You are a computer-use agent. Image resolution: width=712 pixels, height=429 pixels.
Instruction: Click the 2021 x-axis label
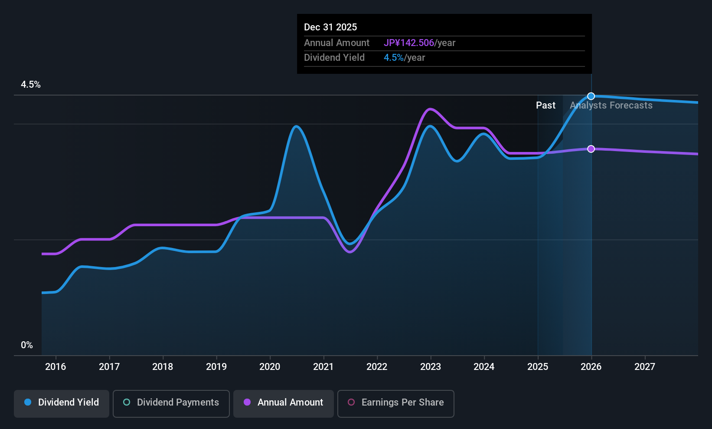[x=323, y=366]
